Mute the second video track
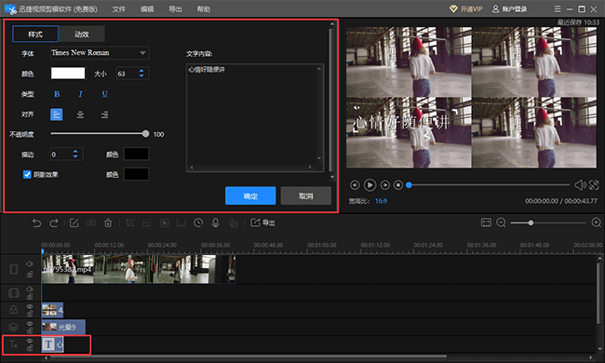 (x=30, y=289)
